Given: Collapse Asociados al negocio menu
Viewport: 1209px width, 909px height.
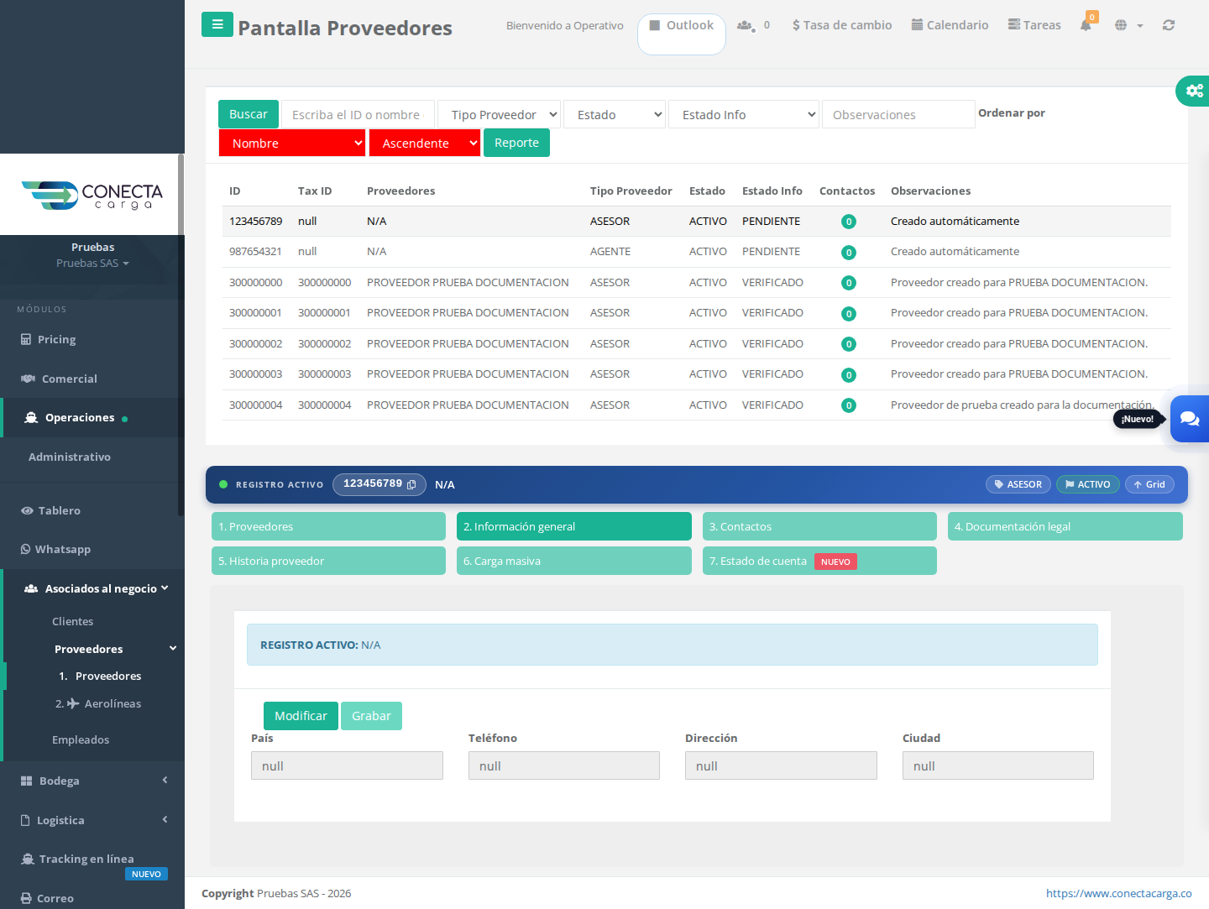Looking at the screenshot, I should coord(92,588).
